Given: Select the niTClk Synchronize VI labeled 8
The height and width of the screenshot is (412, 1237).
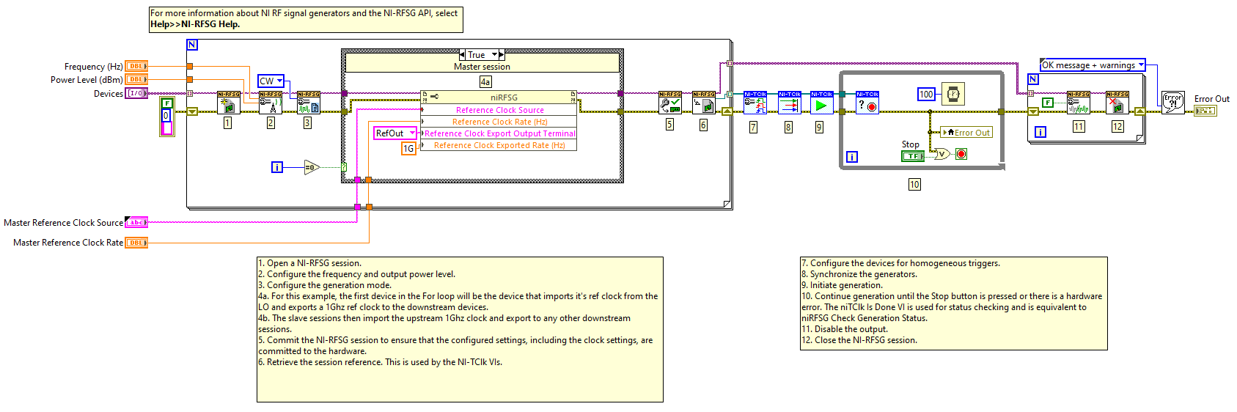Looking at the screenshot, I should click(x=789, y=103).
